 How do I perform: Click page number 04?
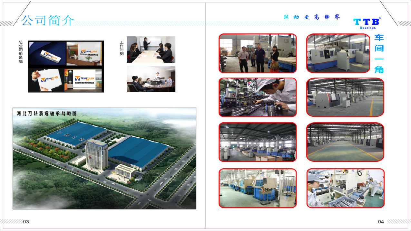(x=381, y=222)
